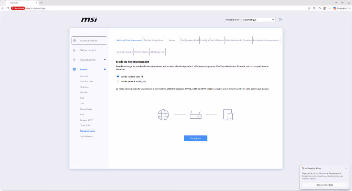Click the Paramètres WiFi wireless icon
The image size is (352, 191).
pyautogui.click(x=74, y=60)
